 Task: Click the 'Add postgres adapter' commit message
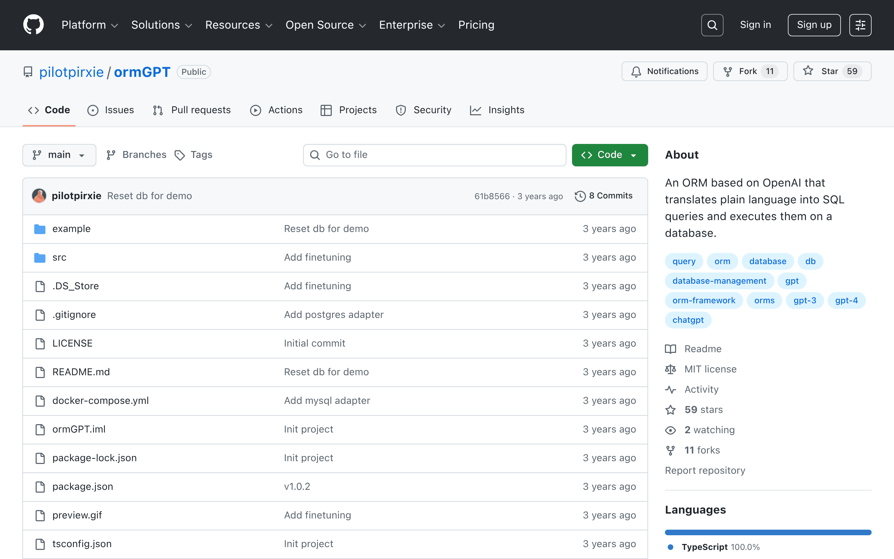point(334,315)
